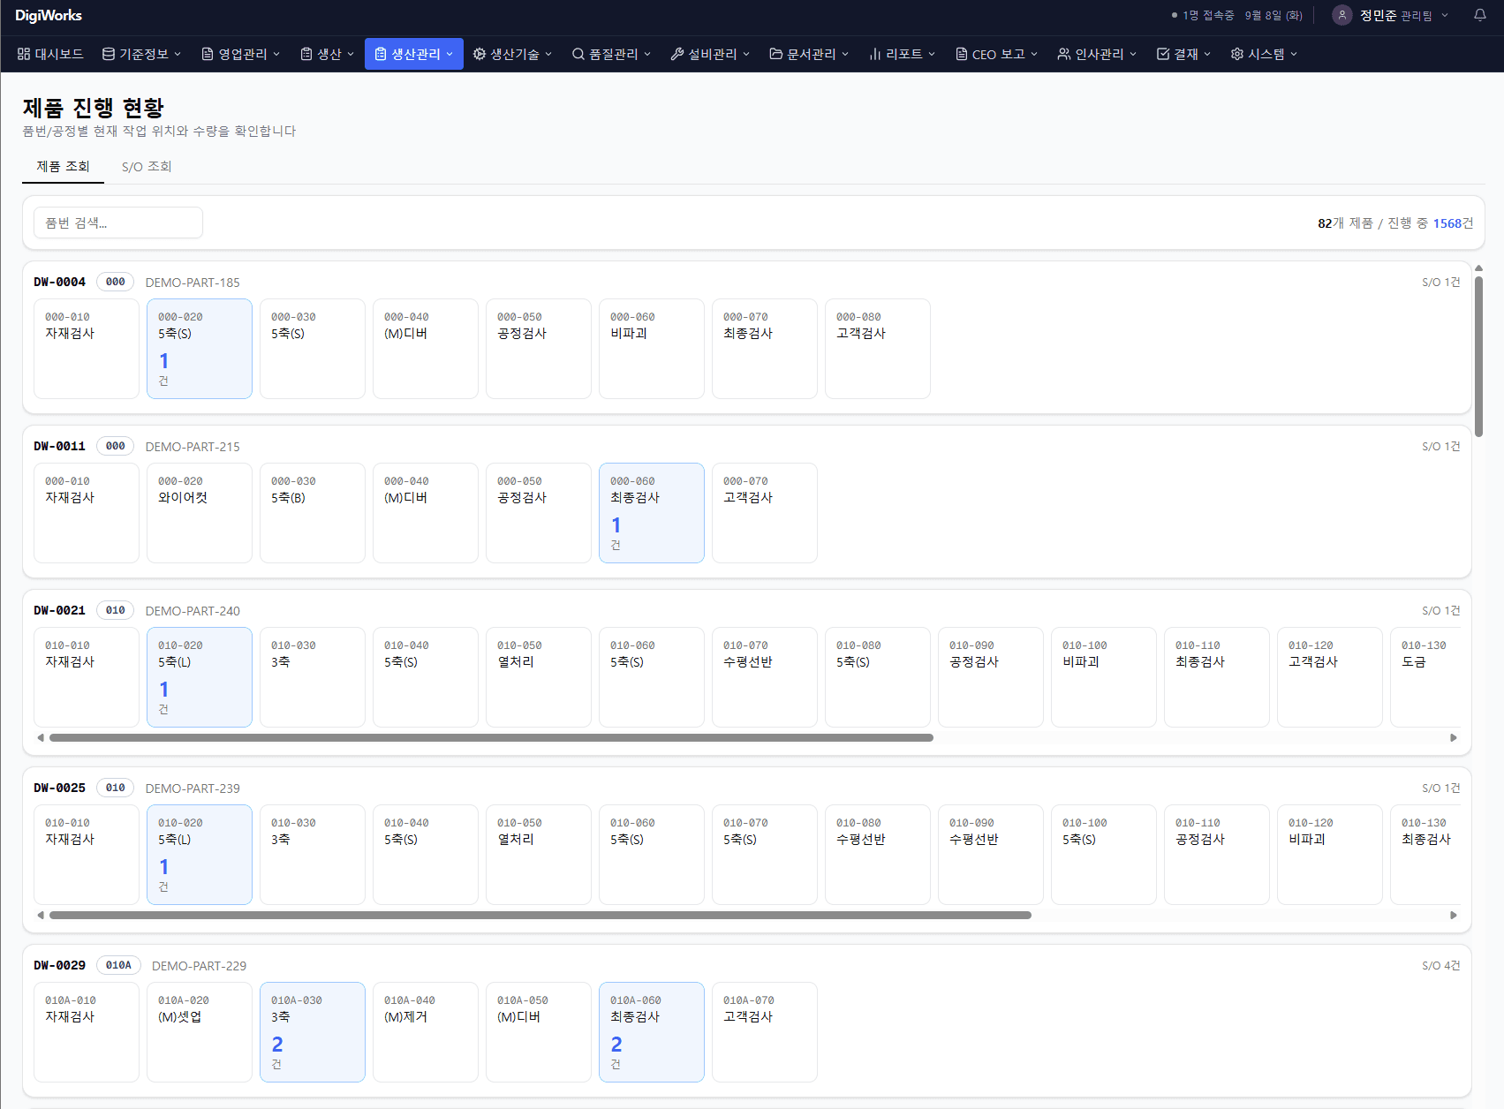Screen dimensions: 1504x1109
Task: Open the CEO 보고 menu
Action: 997,54
